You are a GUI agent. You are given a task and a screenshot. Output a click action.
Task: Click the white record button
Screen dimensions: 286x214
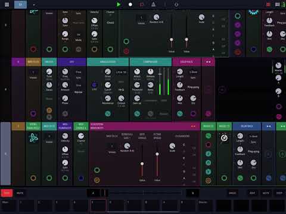pos(130,4)
